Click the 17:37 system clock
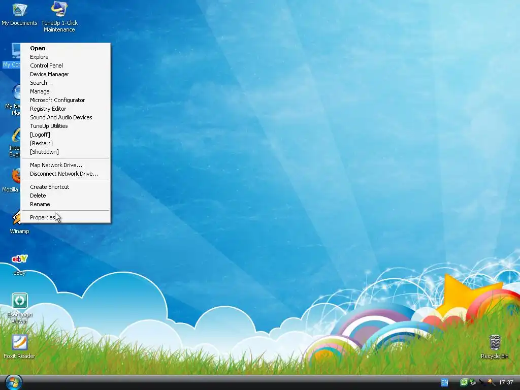The width and height of the screenshot is (520, 390). (506, 382)
